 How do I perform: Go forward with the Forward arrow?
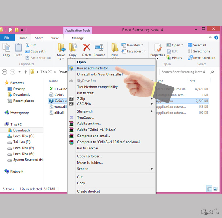click(13, 72)
